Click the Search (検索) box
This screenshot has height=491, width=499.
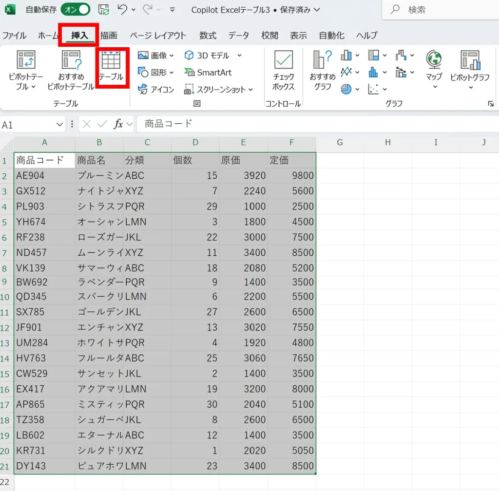pos(439,10)
